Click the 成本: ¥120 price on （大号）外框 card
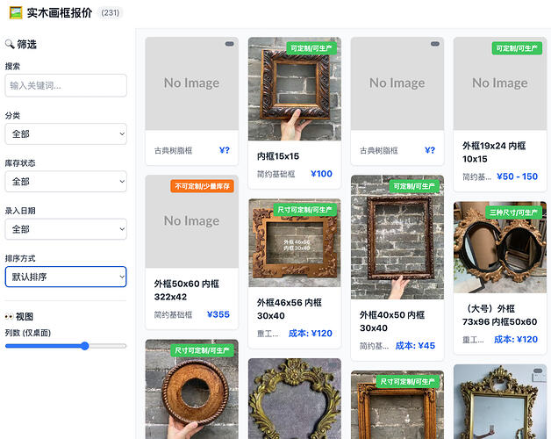Viewport: 551px width, 439px height. [x=516, y=340]
